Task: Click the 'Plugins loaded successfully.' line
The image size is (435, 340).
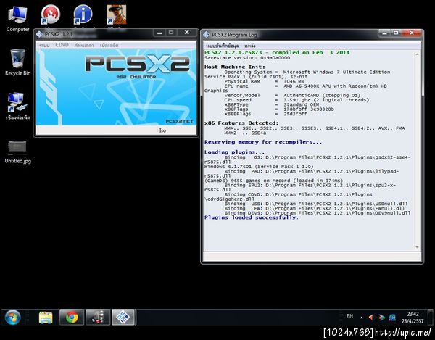Action: 251,217
